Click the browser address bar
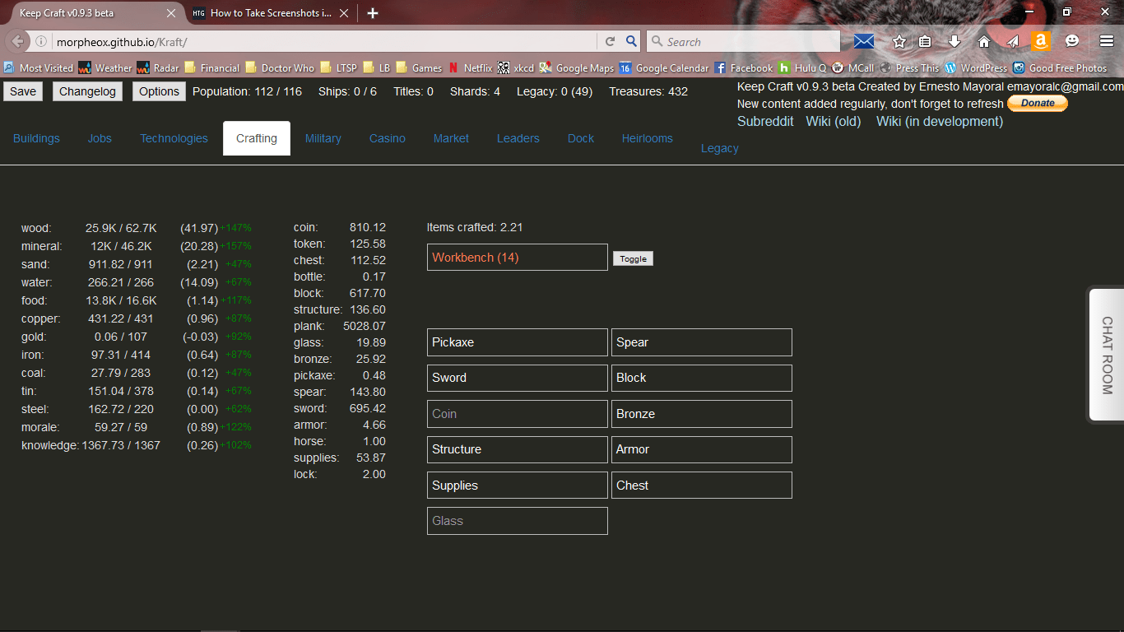Viewport: 1124px width, 632px height. pos(329,41)
